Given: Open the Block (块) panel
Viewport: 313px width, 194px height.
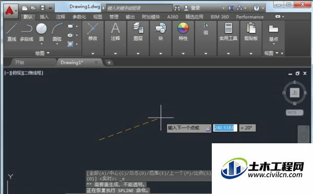Looking at the screenshot, I should [161, 31].
